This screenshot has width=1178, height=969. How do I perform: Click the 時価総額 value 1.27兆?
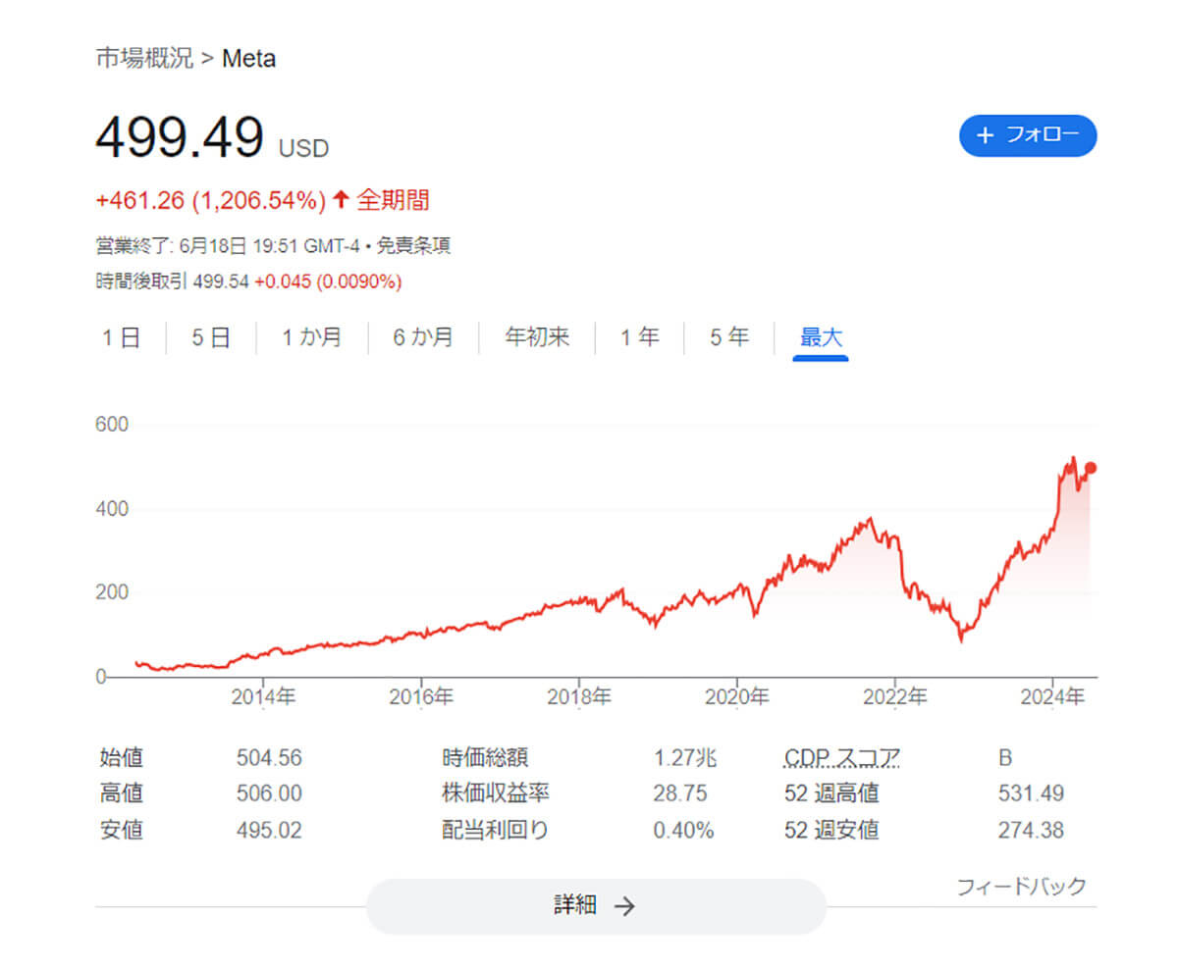click(x=685, y=758)
